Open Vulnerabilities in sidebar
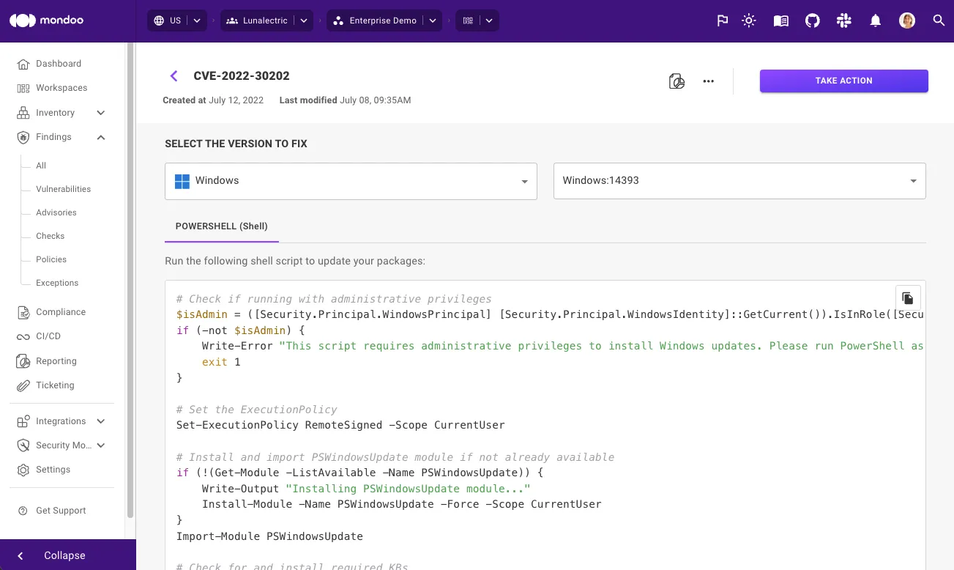 [x=64, y=189]
